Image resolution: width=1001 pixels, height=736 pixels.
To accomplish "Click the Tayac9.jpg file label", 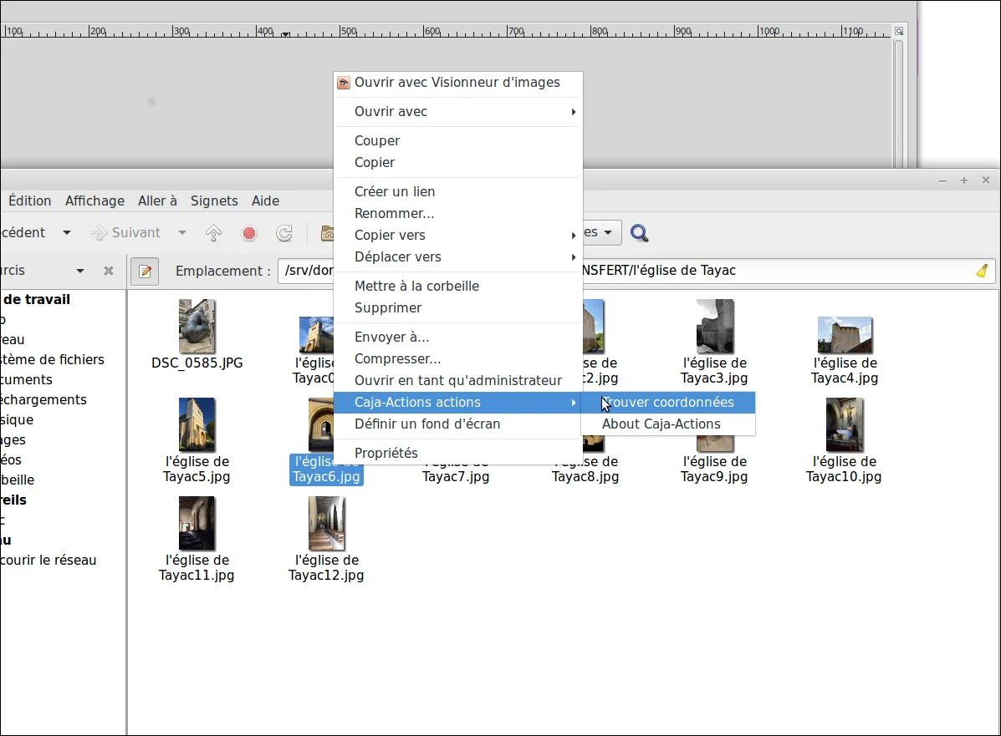I will click(714, 469).
